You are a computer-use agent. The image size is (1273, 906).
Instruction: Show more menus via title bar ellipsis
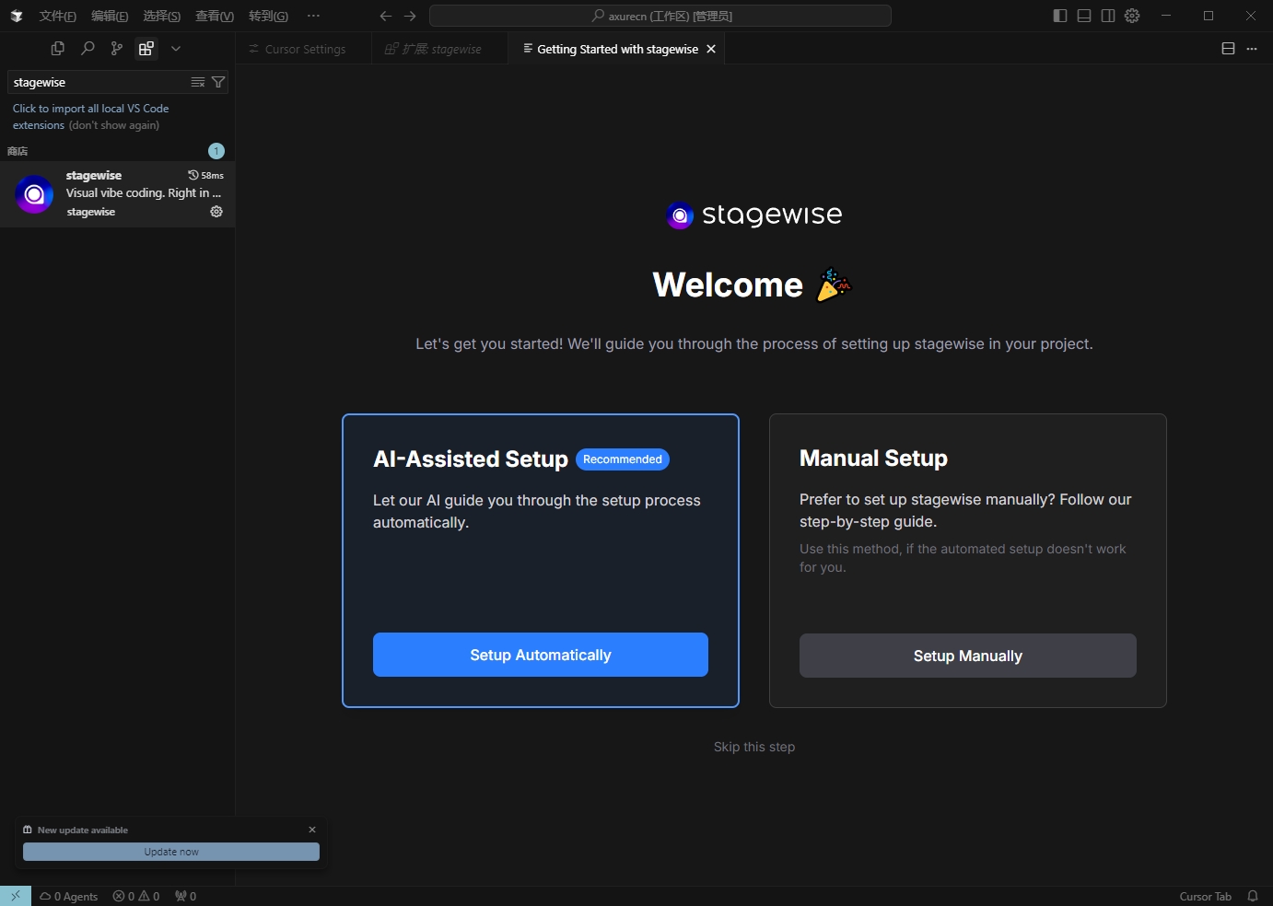tap(314, 16)
